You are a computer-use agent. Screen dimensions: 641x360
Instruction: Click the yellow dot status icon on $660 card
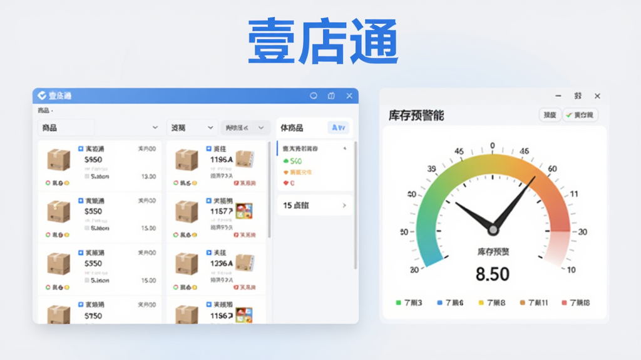(x=66, y=183)
